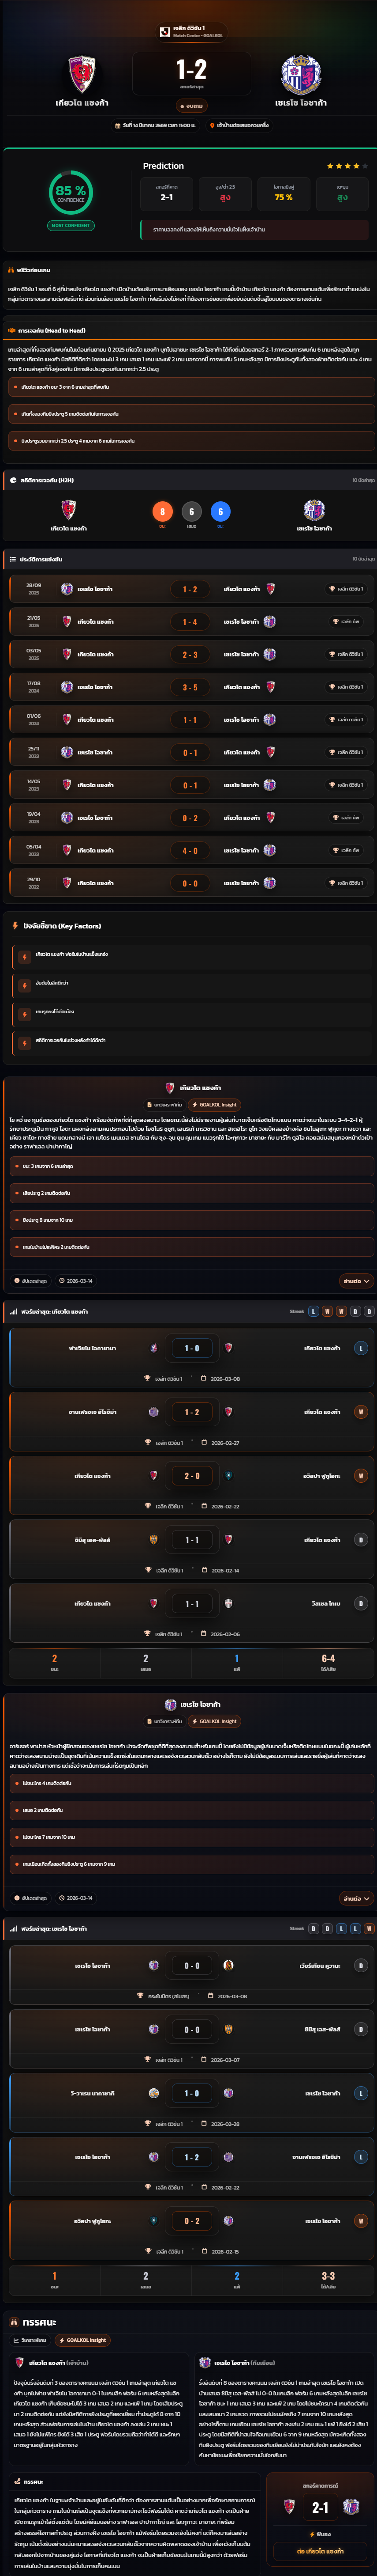
Task: Open Kyoto Sanga 1-0 match dated 2026-03-08
Action: tap(189, 1357)
